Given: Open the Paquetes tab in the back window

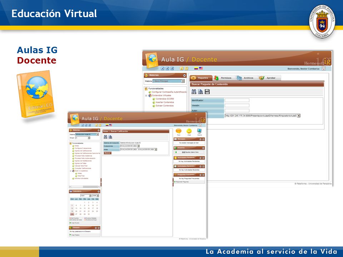Looking at the screenshot, I should (x=201, y=78).
